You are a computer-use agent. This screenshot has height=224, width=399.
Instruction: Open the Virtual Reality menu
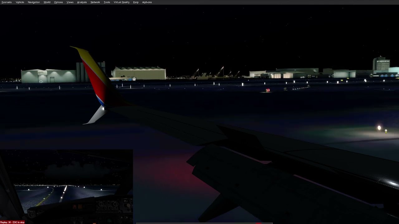point(122,2)
